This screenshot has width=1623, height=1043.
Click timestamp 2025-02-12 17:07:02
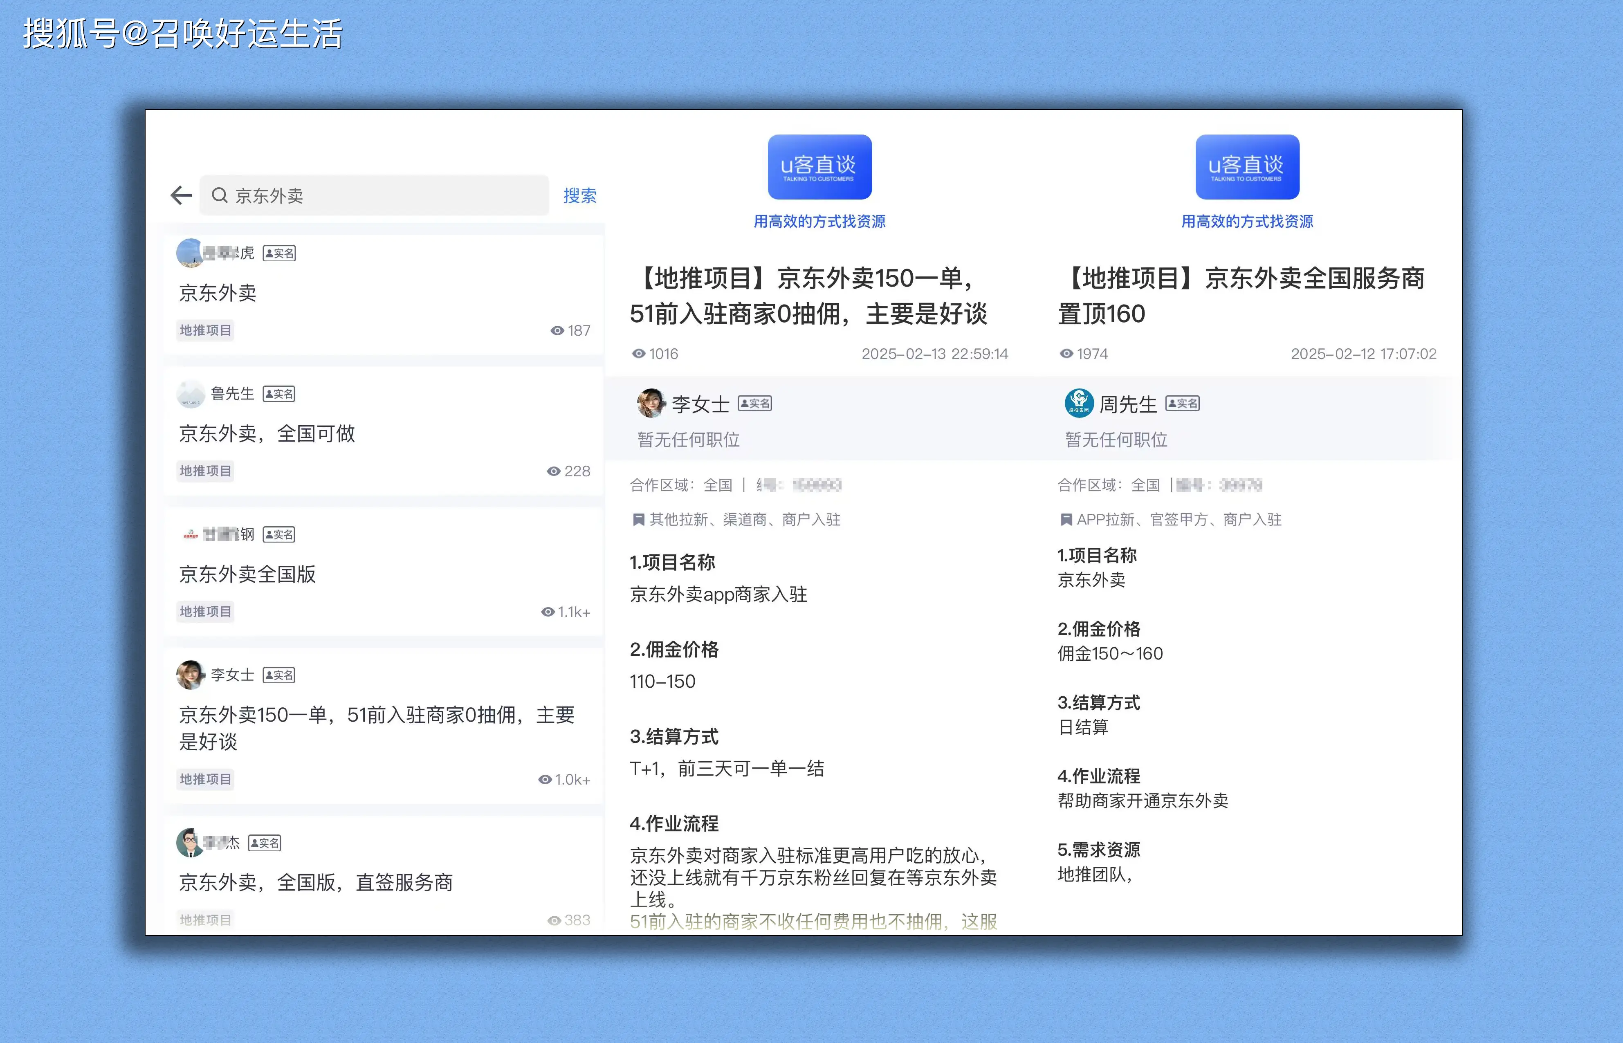point(1364,354)
